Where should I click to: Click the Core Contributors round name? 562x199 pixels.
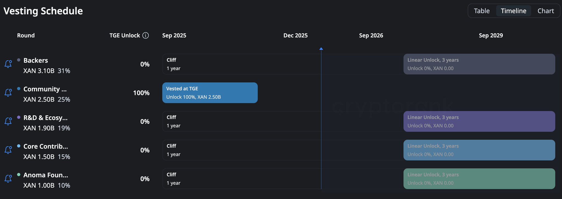[46, 146]
